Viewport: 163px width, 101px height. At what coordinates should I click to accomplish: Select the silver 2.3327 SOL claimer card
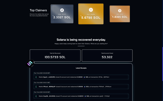(x=62, y=14)
